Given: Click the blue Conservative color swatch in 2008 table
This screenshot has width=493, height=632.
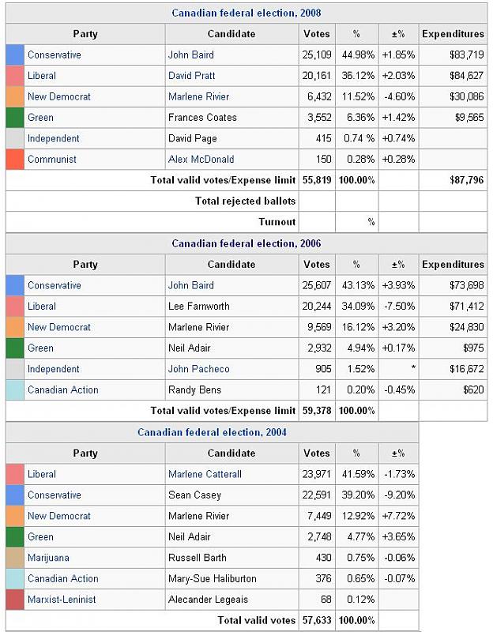Looking at the screenshot, I should pyautogui.click(x=15, y=55).
